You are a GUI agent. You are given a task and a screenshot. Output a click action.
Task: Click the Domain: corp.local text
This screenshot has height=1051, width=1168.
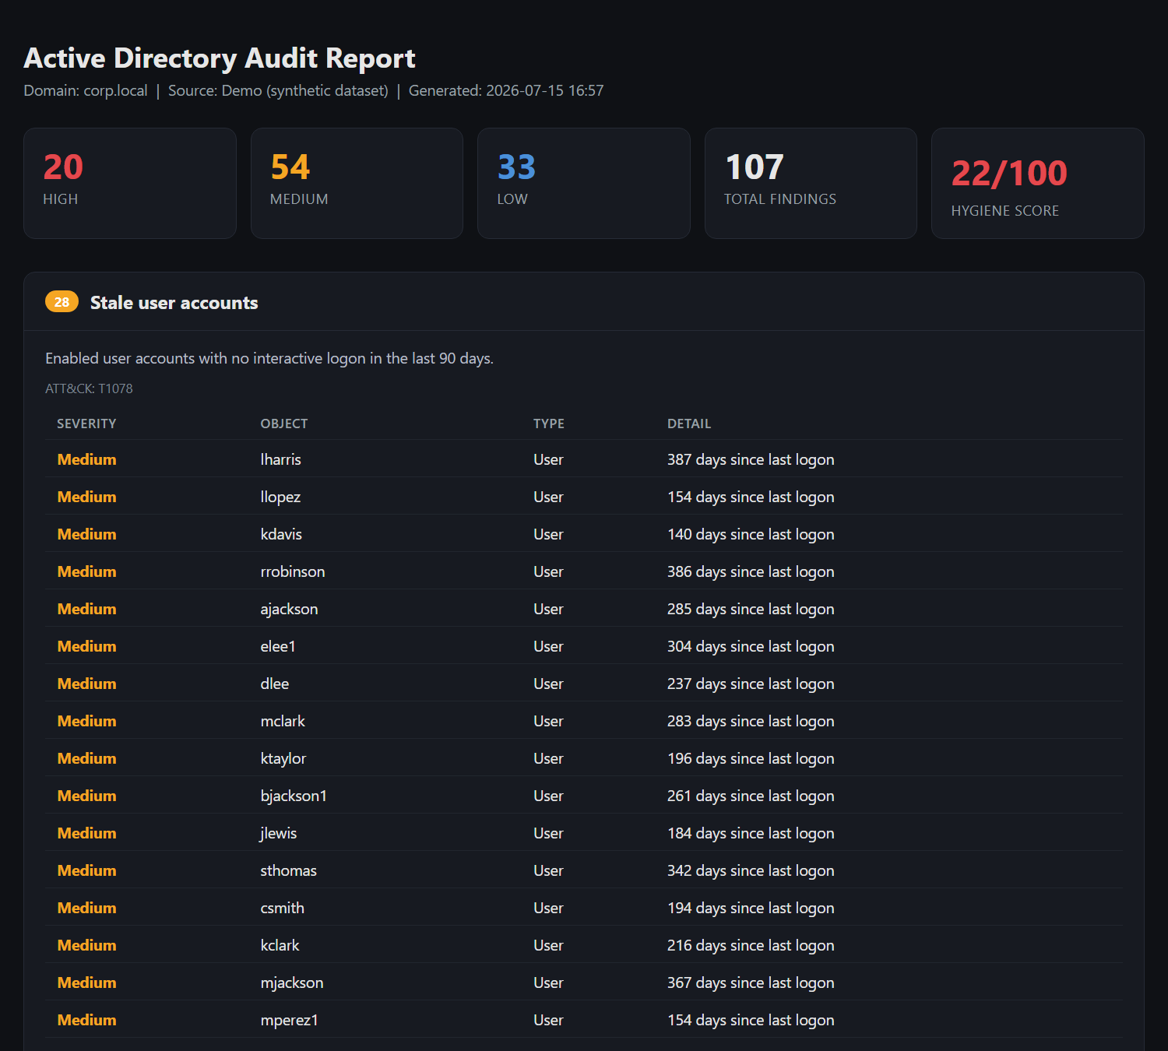point(86,90)
